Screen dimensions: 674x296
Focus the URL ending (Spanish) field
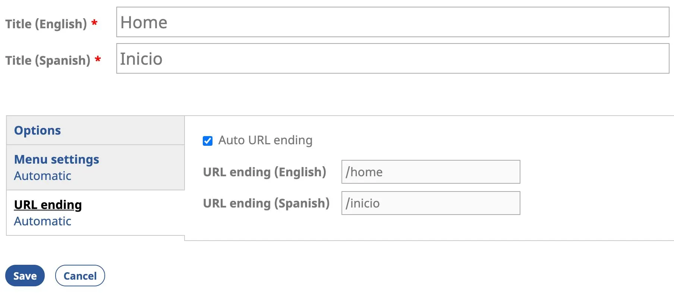tap(431, 203)
